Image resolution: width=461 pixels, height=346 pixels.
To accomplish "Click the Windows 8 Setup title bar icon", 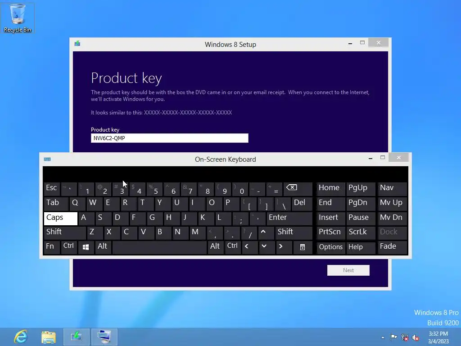I will (77, 44).
